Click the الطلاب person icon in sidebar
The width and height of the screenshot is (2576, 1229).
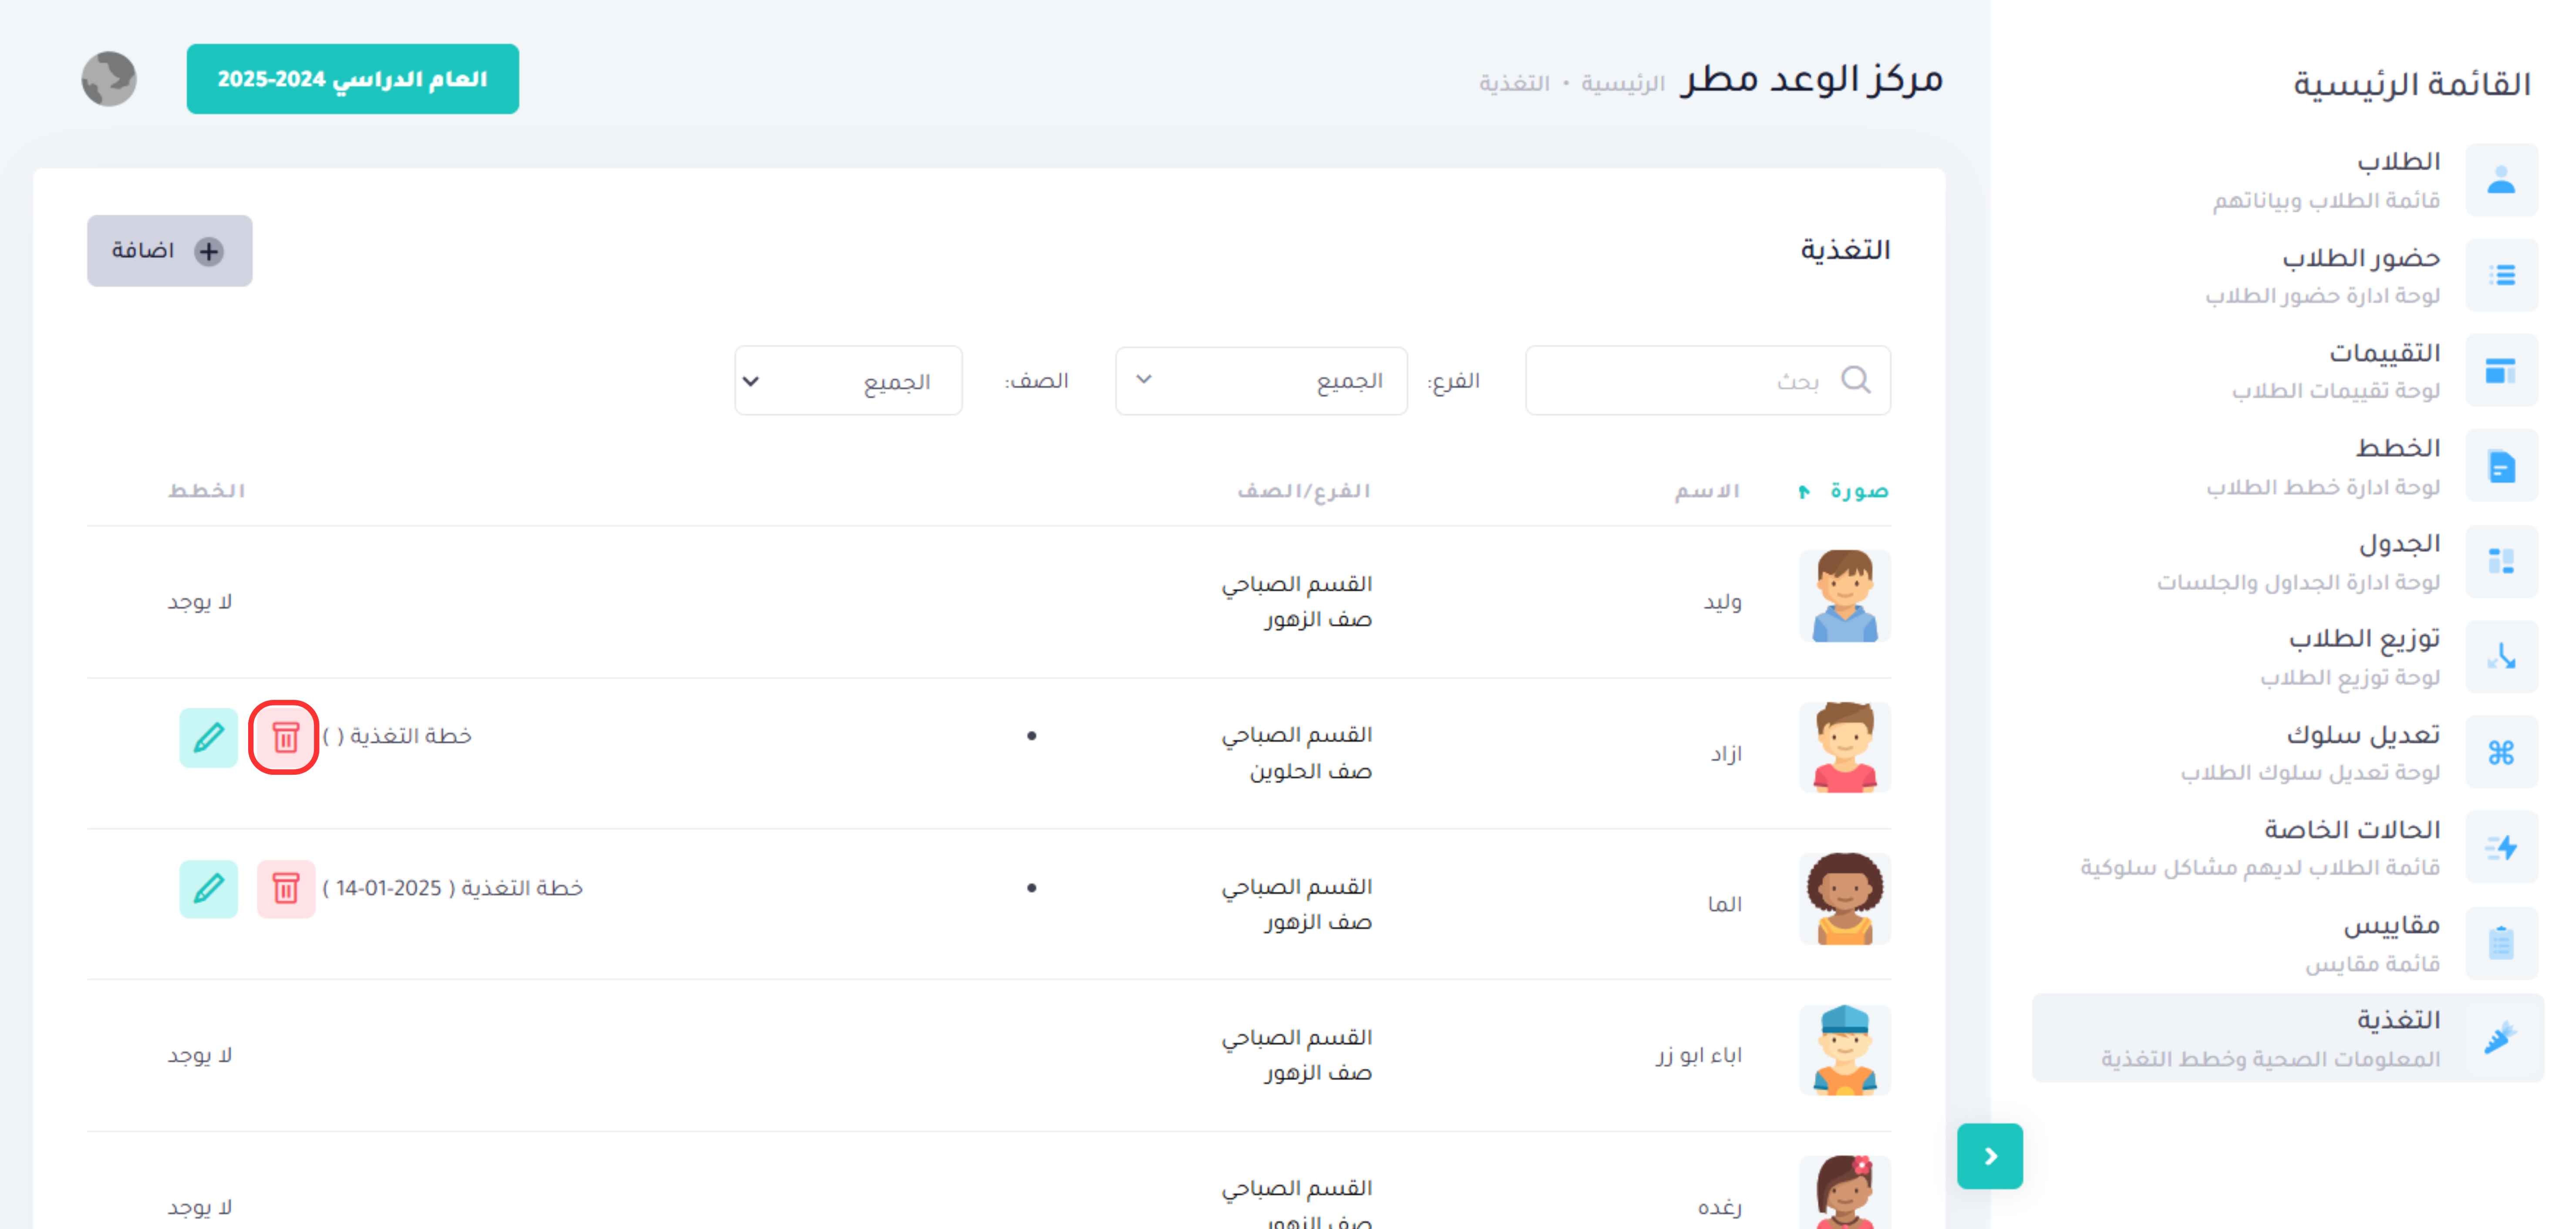pyautogui.click(x=2501, y=180)
